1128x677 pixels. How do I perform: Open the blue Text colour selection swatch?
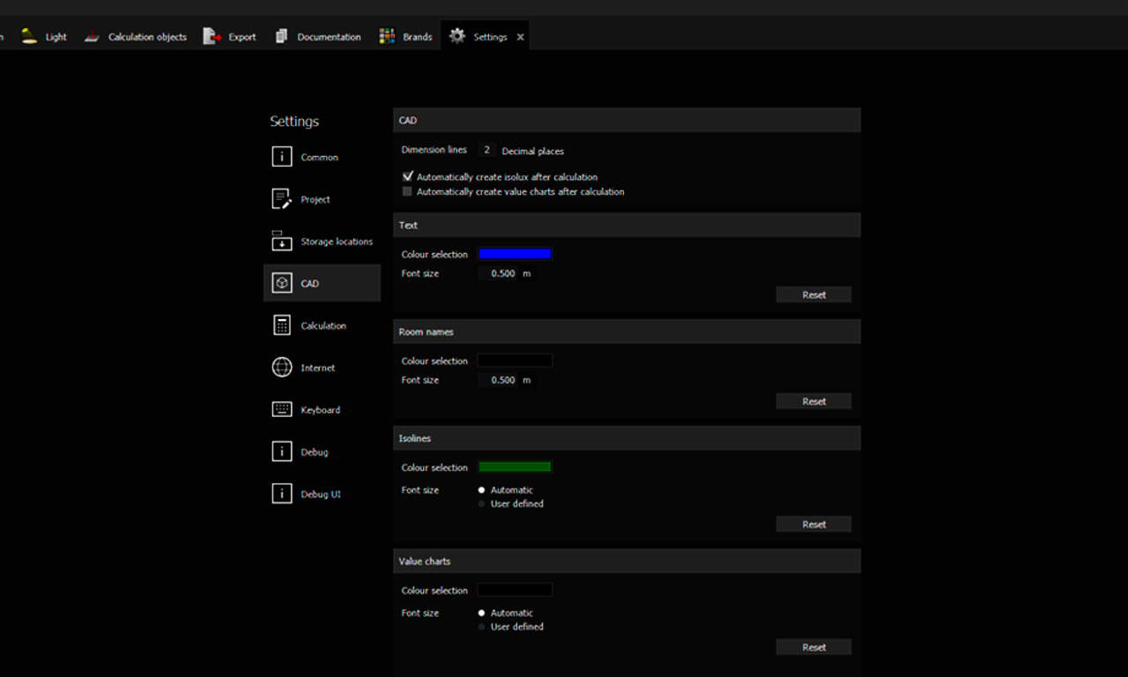(515, 254)
